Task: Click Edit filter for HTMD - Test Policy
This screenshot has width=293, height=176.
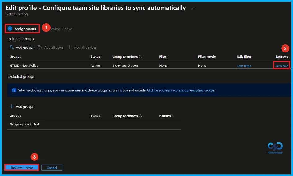Action: coord(244,66)
